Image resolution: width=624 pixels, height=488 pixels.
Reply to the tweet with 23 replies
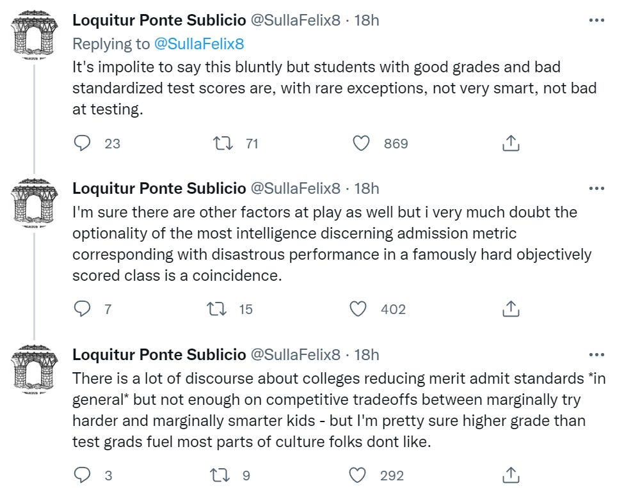pyautogui.click(x=83, y=143)
